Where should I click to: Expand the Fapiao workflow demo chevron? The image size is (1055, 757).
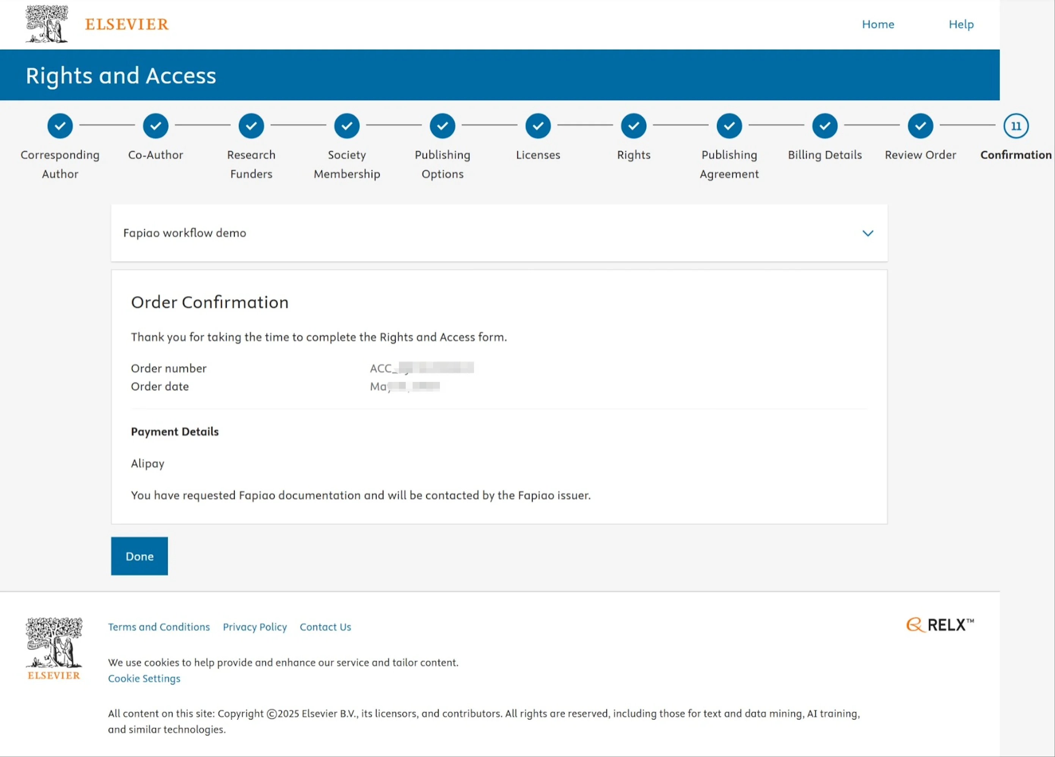pos(868,233)
